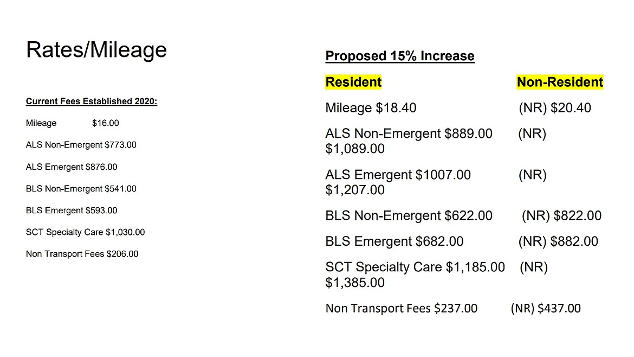Viewport: 634px width, 357px height.
Task: Click the Mileage $18.40 resident rate
Action: coord(371,108)
